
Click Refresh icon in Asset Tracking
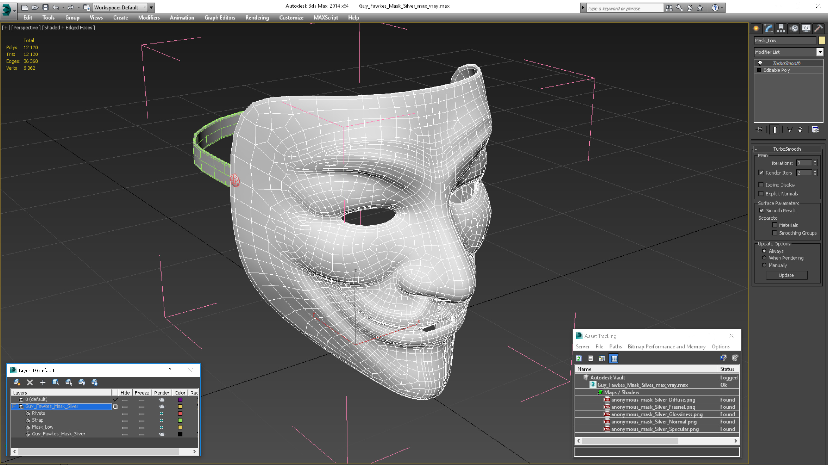579,359
